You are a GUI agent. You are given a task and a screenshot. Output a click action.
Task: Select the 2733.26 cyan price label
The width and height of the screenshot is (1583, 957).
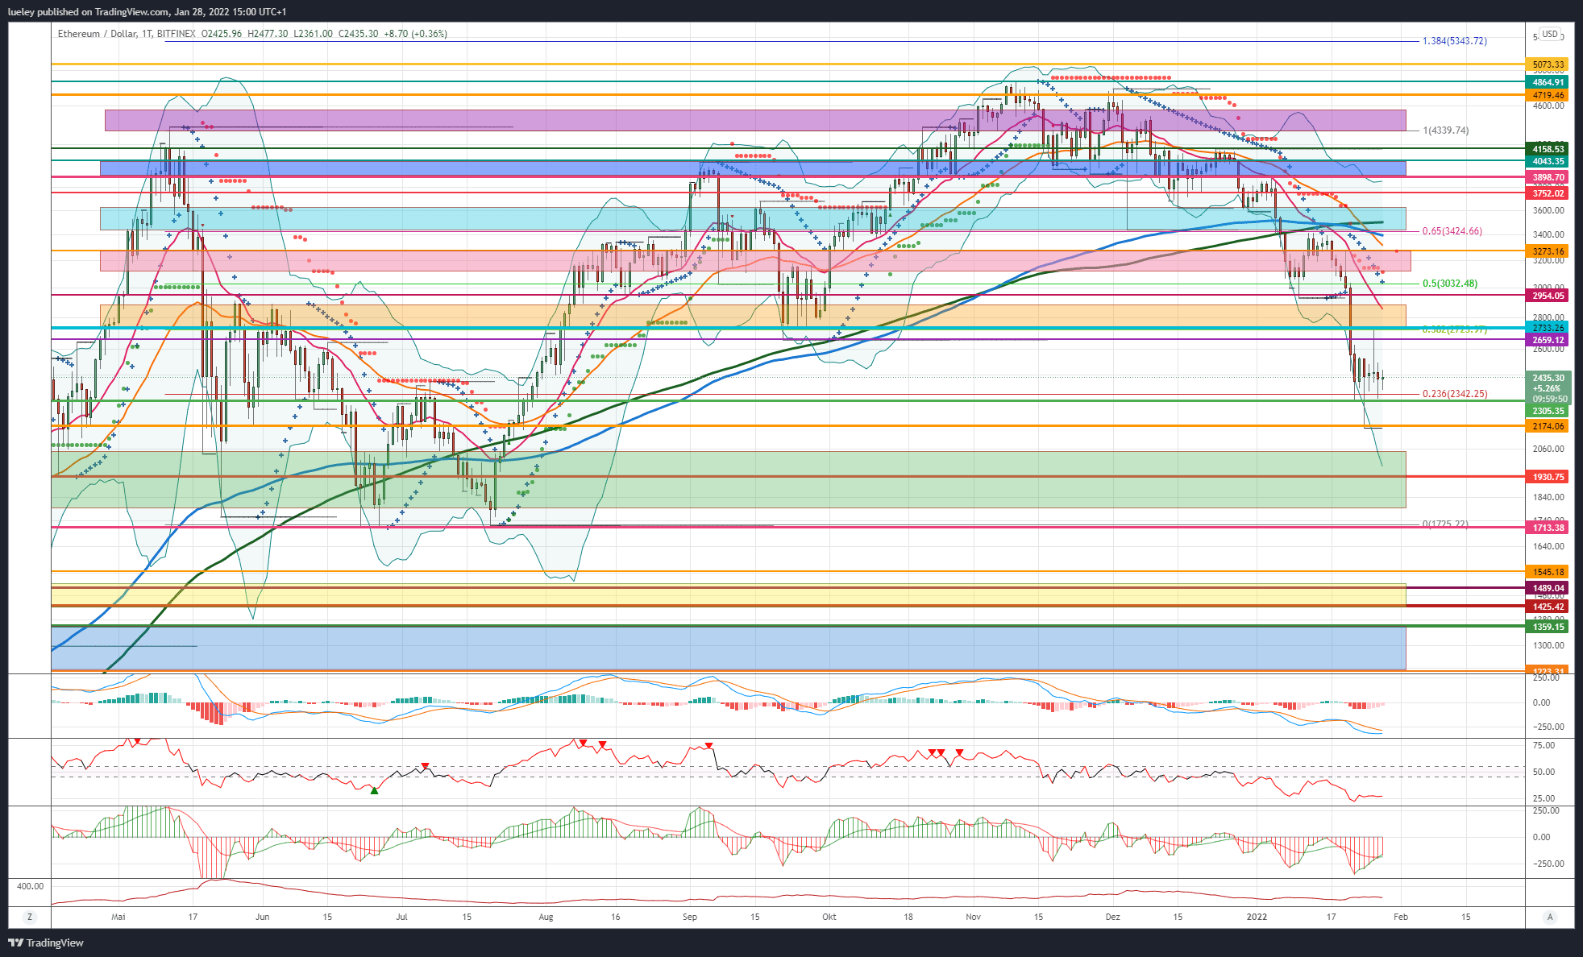point(1548,328)
